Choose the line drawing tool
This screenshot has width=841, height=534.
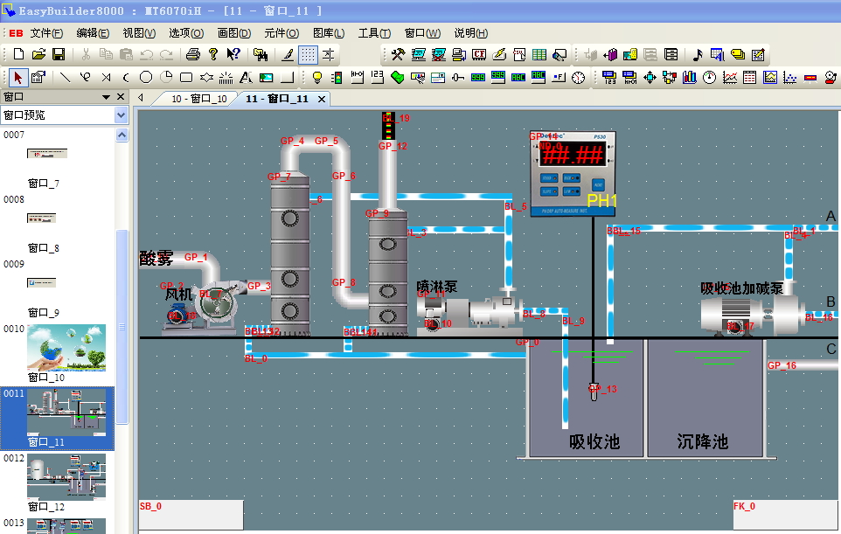tap(64, 77)
